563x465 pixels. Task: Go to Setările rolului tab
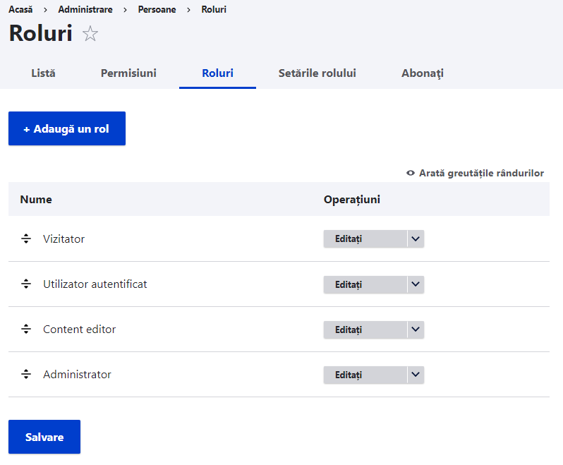coord(317,73)
